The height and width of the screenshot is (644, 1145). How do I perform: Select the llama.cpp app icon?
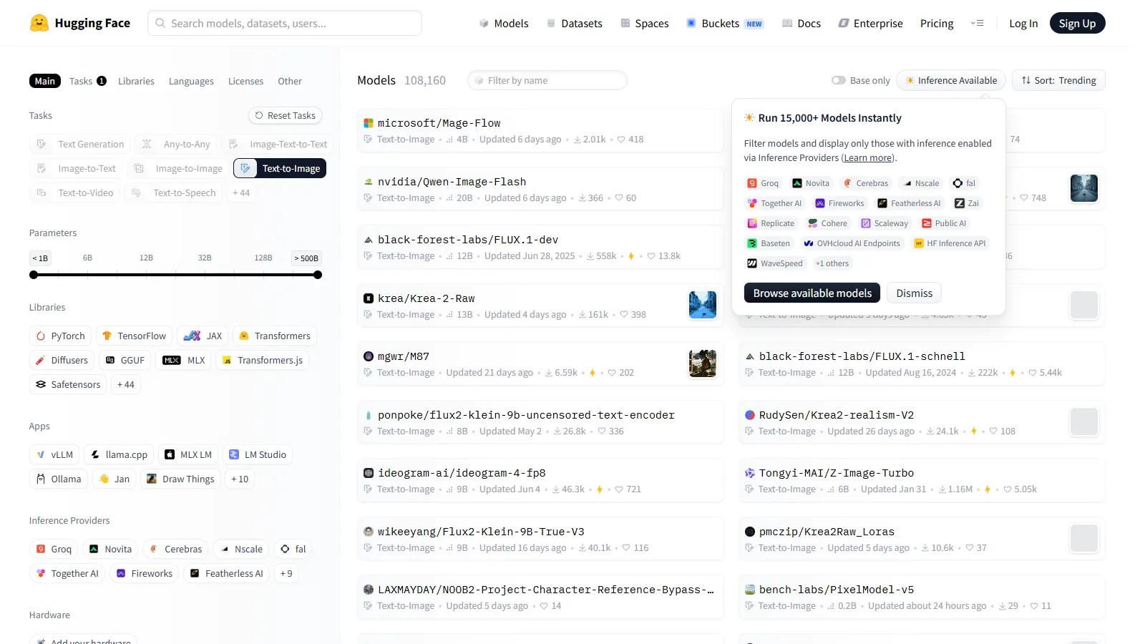pos(95,454)
